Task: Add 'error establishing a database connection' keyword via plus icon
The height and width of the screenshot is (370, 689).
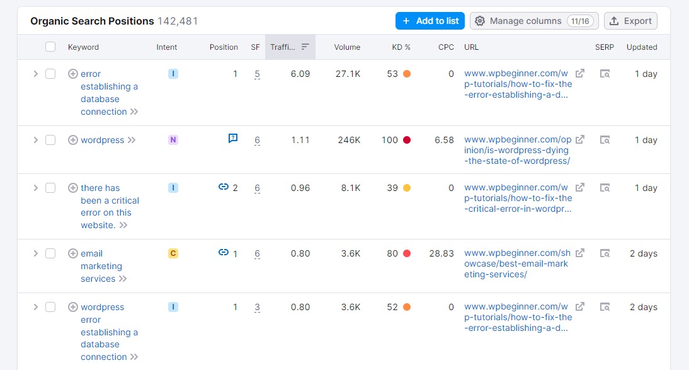Action: [73, 74]
